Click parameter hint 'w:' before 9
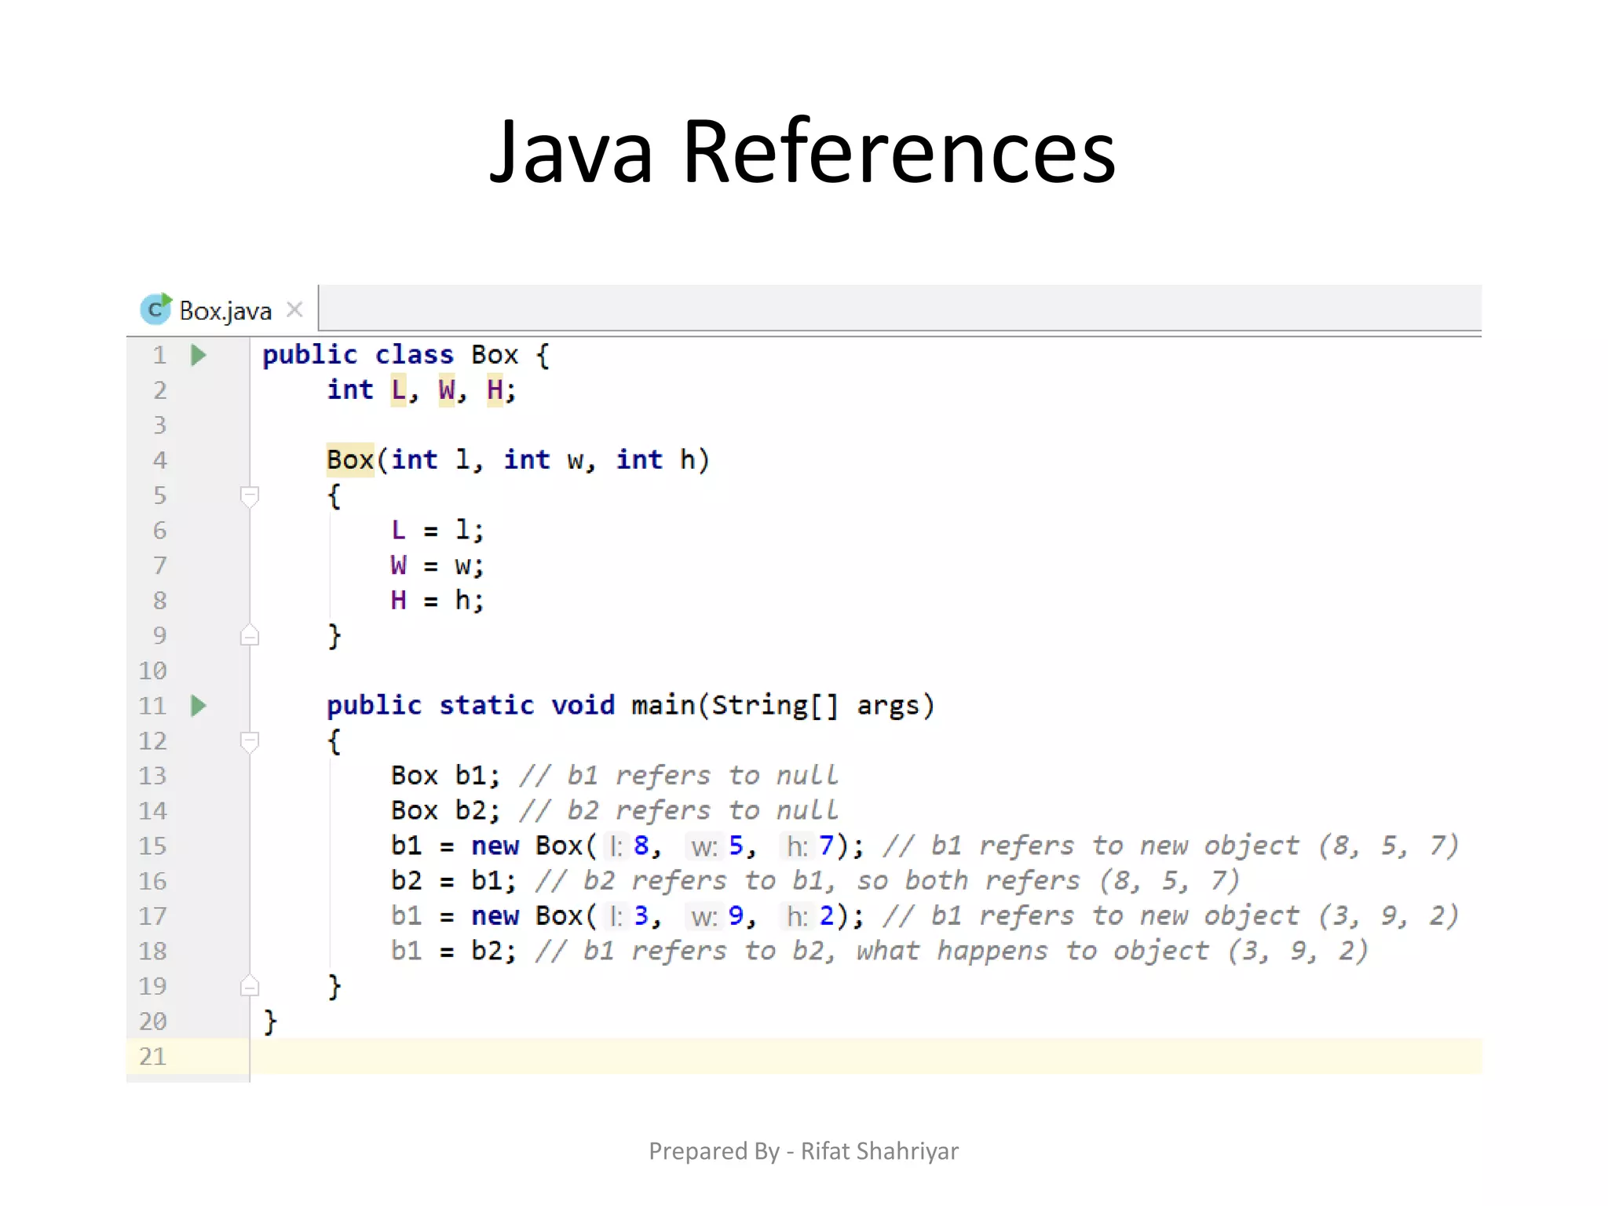Image resolution: width=1608 pixels, height=1206 pixels. pyautogui.click(x=704, y=916)
